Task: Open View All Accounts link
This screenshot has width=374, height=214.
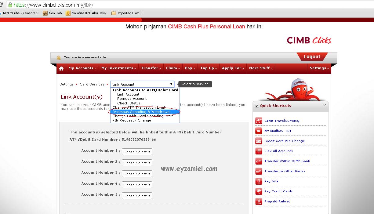Action: click(x=278, y=151)
